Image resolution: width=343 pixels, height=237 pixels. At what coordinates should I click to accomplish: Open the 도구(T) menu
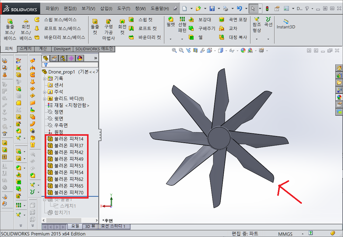coord(124,8)
